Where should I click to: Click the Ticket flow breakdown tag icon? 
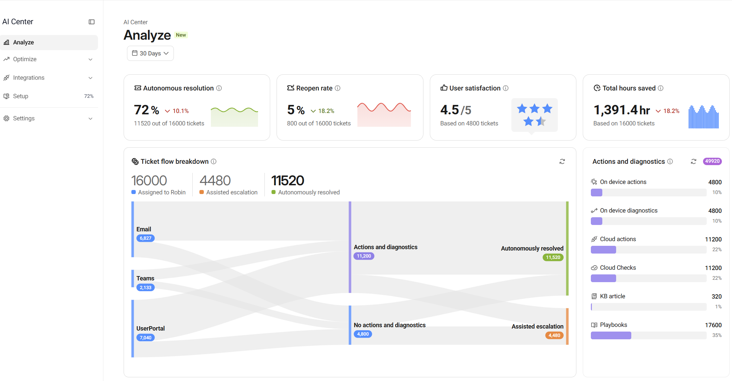pyautogui.click(x=135, y=161)
